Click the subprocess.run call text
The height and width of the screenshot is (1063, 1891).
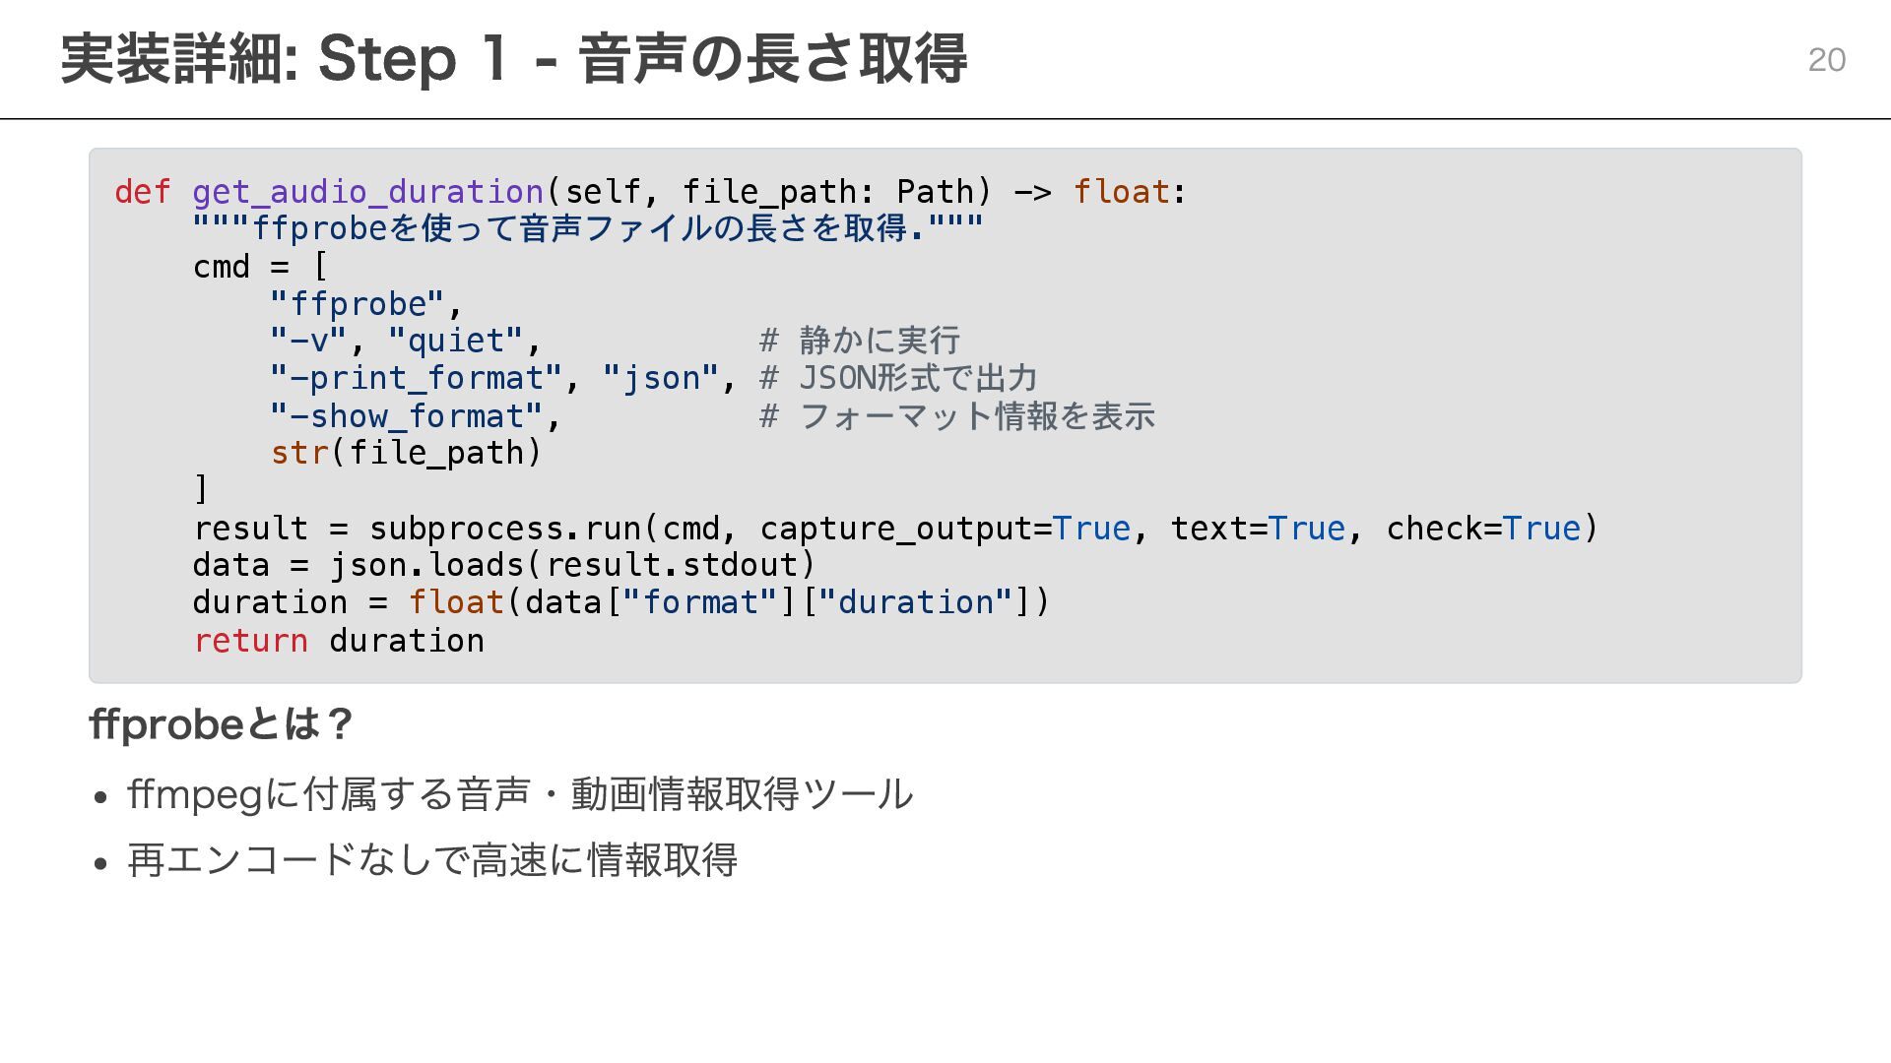pos(504,529)
